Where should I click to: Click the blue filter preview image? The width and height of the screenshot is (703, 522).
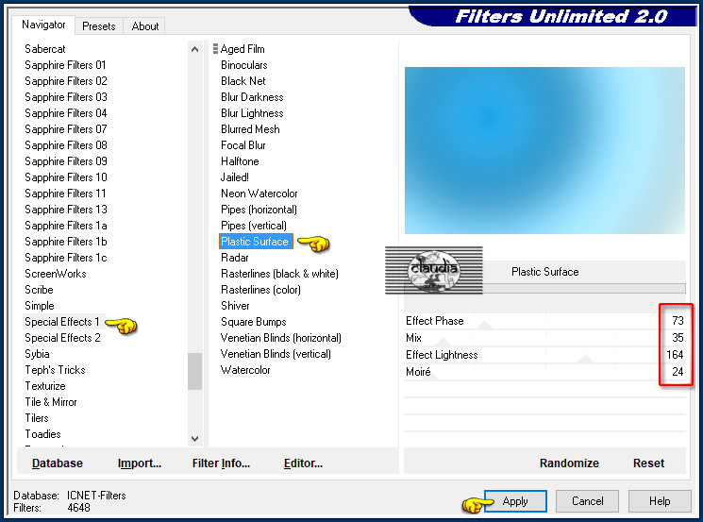point(544,150)
